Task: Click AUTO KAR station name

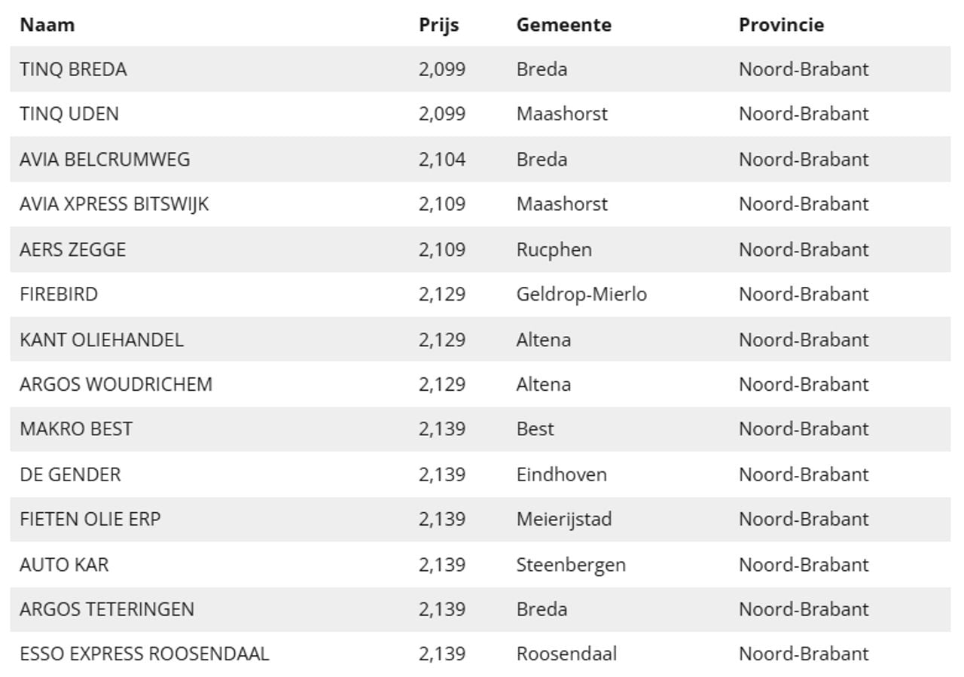Action: click(x=64, y=564)
